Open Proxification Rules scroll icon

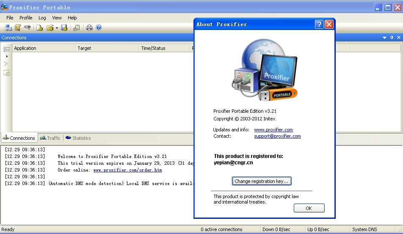(18, 28)
